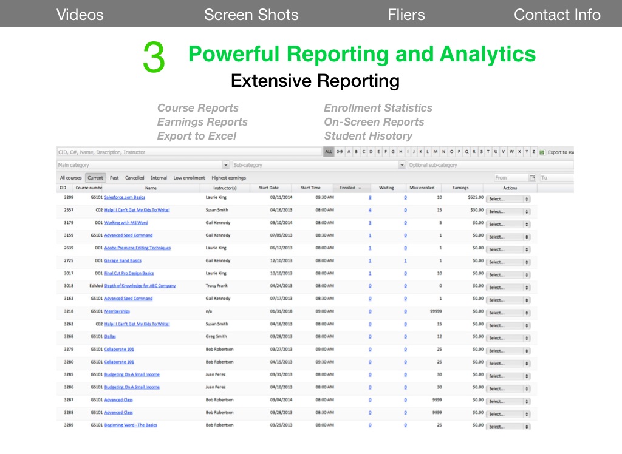Screen dimensions: 622x454
Task: Toggle the 0-9 alphabet filter
Action: 340,152
